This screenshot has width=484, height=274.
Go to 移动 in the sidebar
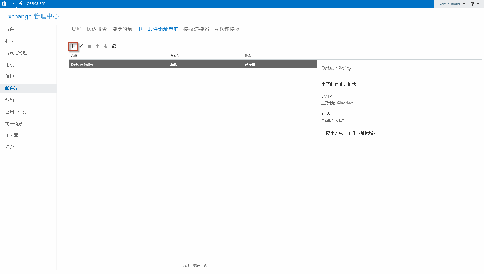[x=10, y=100]
